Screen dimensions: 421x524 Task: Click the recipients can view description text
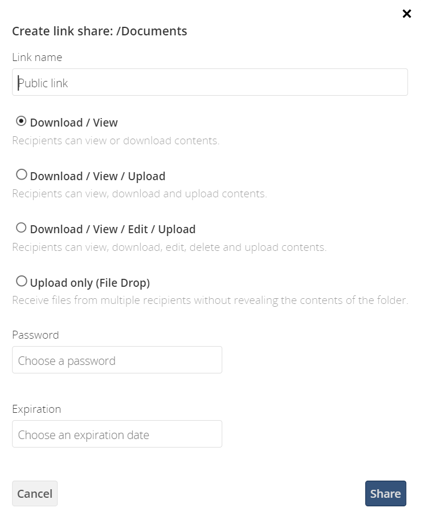[x=116, y=140]
